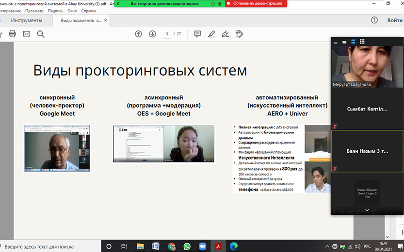Viewport: 404px width, 252px height.
Task: Add a comment note
Action: (197, 34)
